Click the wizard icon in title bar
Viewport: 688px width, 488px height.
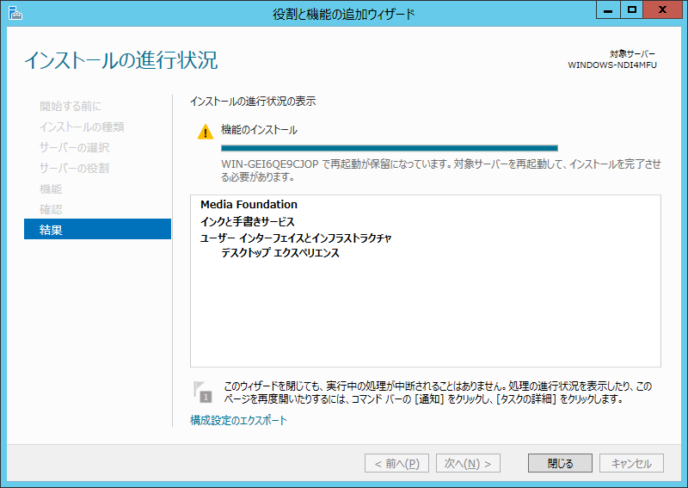(x=13, y=13)
